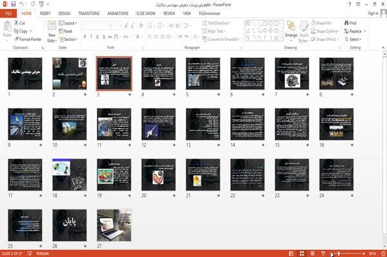Click Slide Sorter view icon in status bar
This screenshot has height=257, width=387.
click(302, 254)
